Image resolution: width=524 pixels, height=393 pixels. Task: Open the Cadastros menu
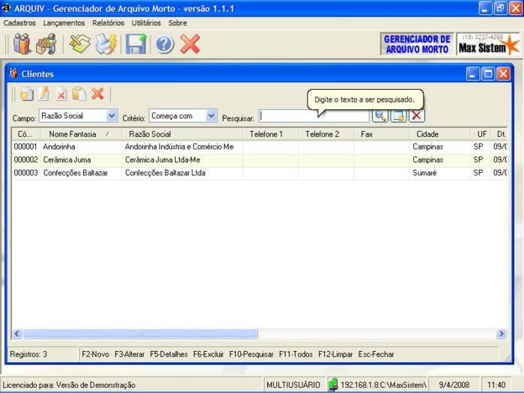coord(19,23)
